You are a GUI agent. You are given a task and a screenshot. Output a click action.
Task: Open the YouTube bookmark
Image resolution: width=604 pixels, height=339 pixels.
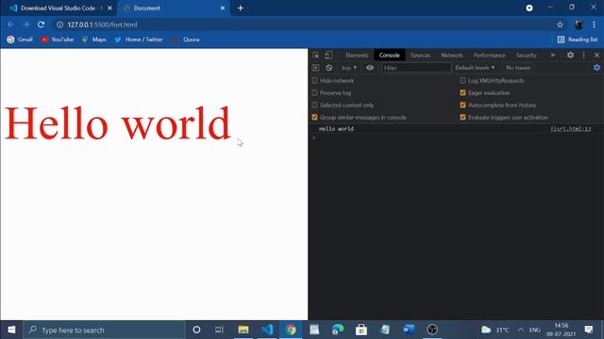pos(57,40)
